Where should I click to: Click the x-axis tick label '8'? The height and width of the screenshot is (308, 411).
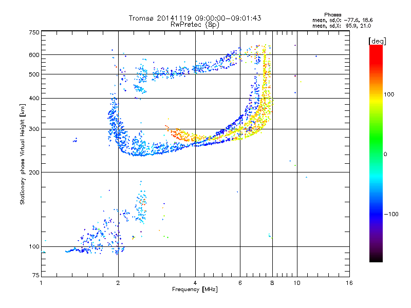pos(272,283)
